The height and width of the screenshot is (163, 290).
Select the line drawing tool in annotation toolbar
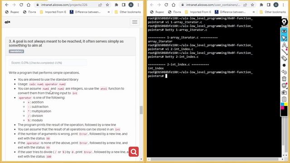click(x=284, y=52)
